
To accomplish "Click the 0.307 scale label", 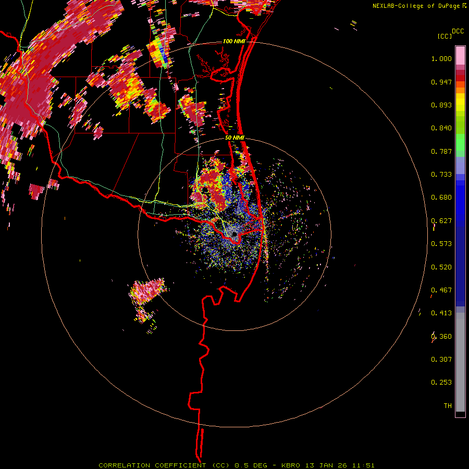I will pos(441,360).
